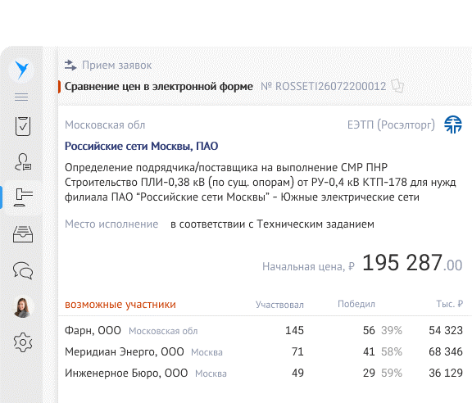Click wins value 29 in Инженерное Бюро row
472x403 pixels.
[x=369, y=374]
